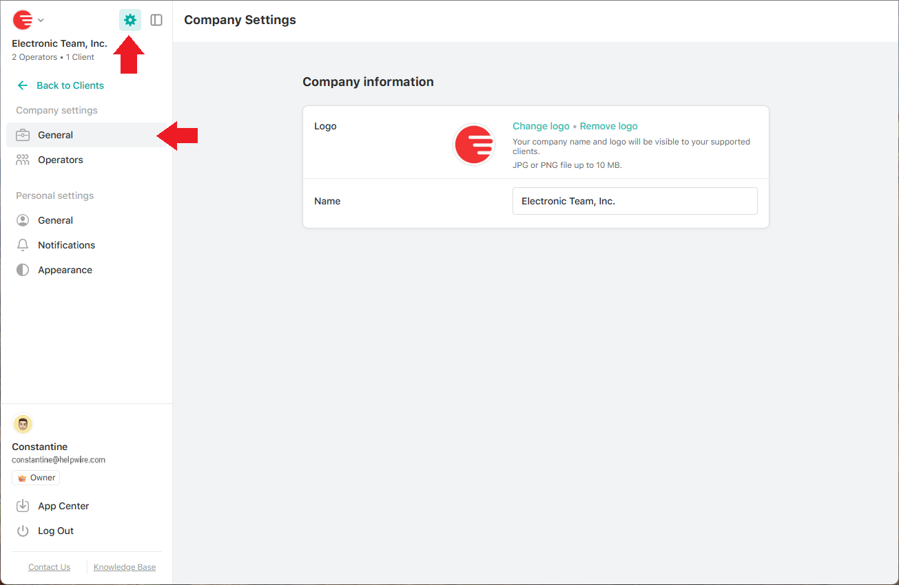Open the Operators settings page

coord(60,160)
